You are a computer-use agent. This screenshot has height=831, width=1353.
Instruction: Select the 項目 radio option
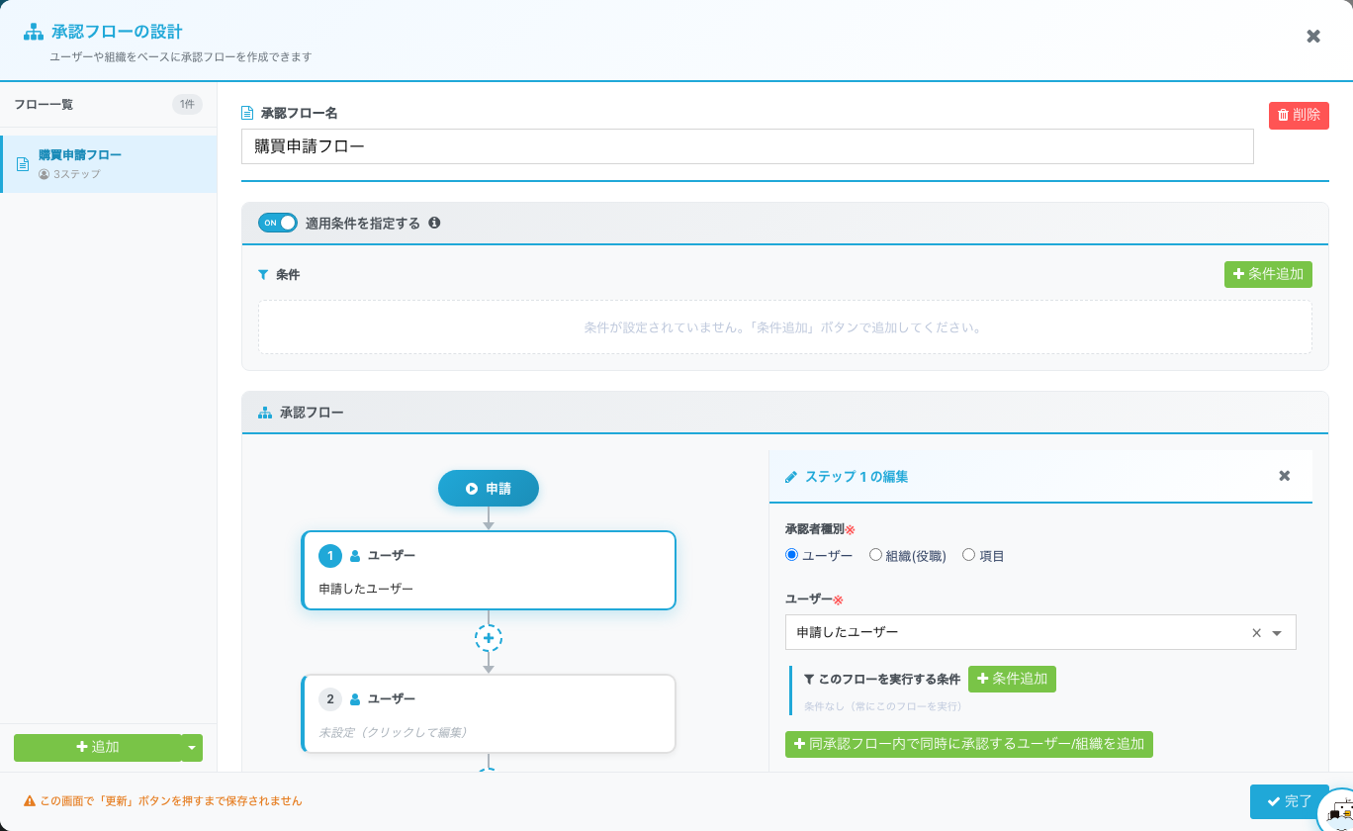968,555
